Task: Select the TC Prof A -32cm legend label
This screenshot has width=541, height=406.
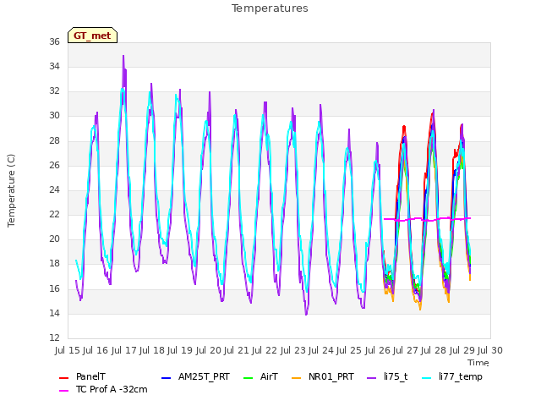Action: (x=112, y=389)
